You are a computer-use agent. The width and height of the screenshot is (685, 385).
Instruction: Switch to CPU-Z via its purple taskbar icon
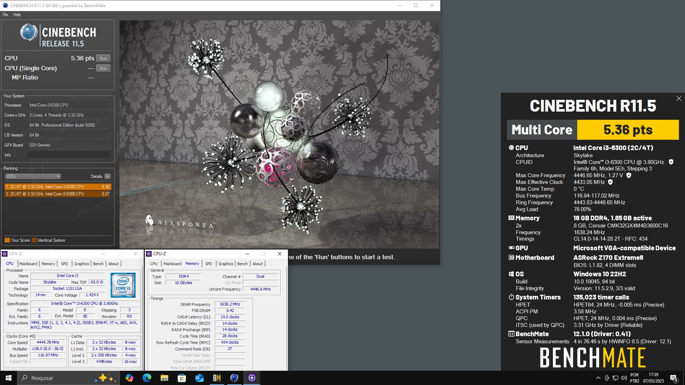pos(252,378)
